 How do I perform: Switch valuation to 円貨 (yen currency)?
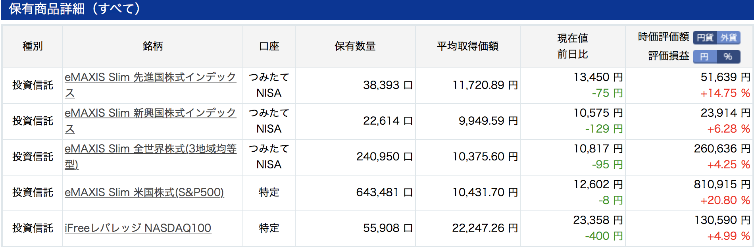[x=705, y=38]
